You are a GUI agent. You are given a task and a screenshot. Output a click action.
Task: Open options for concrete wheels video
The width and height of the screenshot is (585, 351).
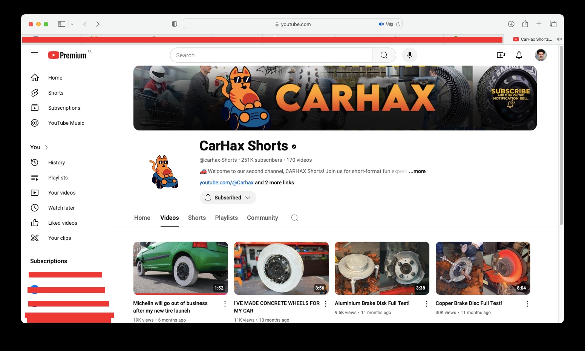click(326, 304)
